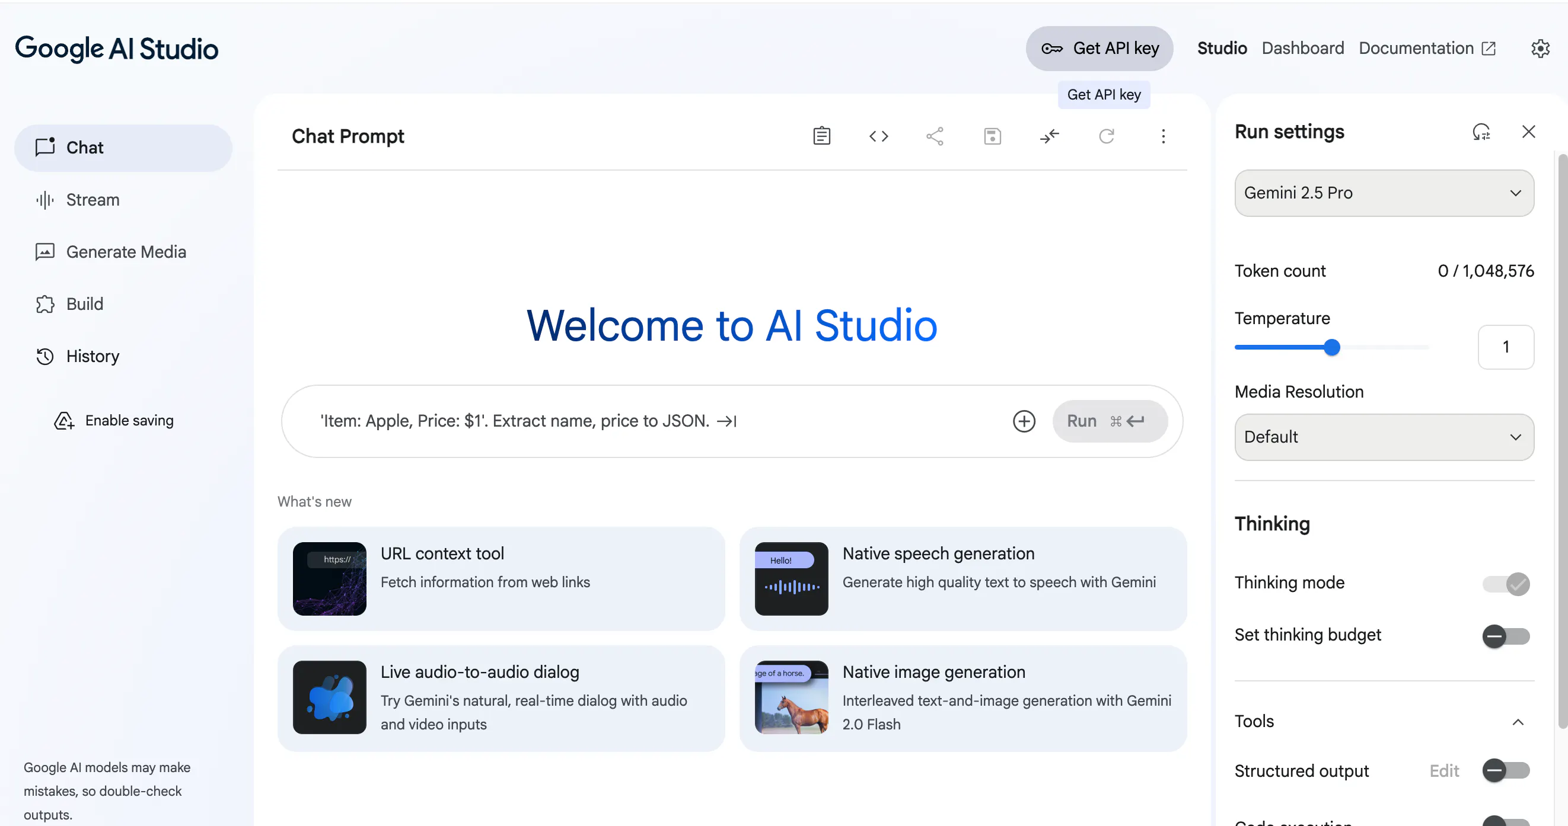This screenshot has height=826, width=1568.
Task: Click the compare mode arrows icon
Action: coord(1050,136)
